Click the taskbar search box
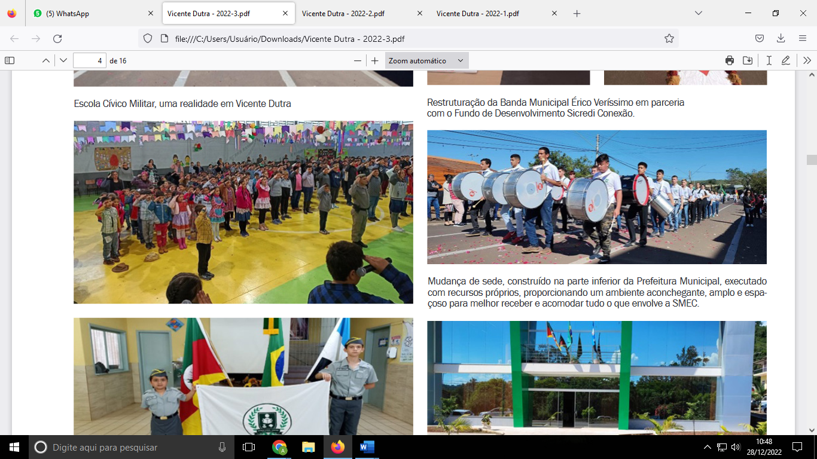 (x=132, y=447)
